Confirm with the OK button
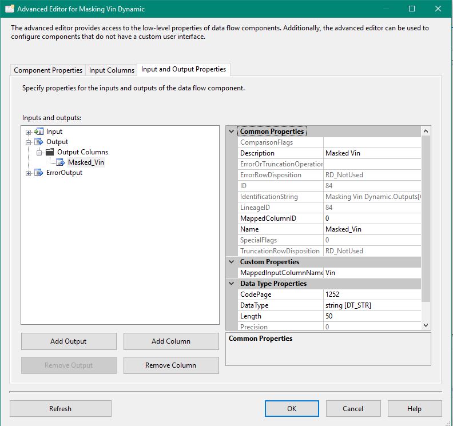 292,408
